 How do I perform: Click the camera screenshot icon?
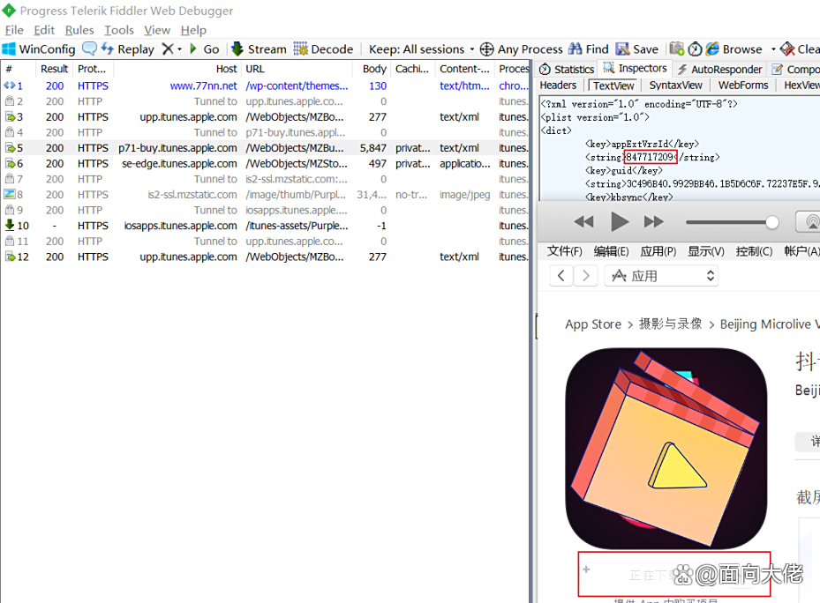[x=677, y=48]
